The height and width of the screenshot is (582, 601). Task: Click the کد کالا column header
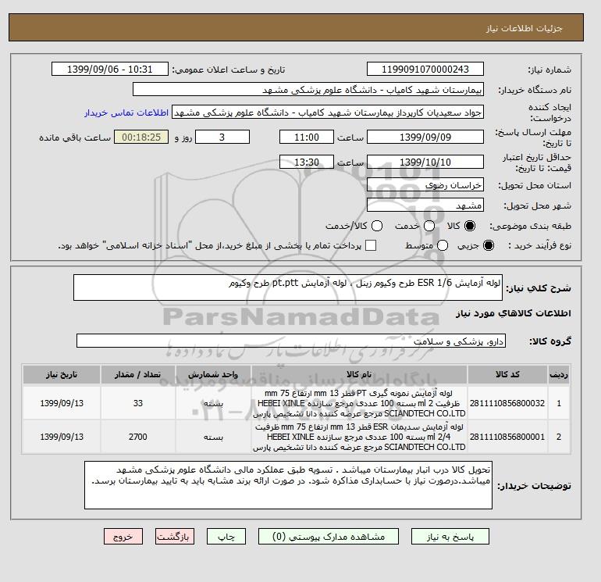[507, 374]
